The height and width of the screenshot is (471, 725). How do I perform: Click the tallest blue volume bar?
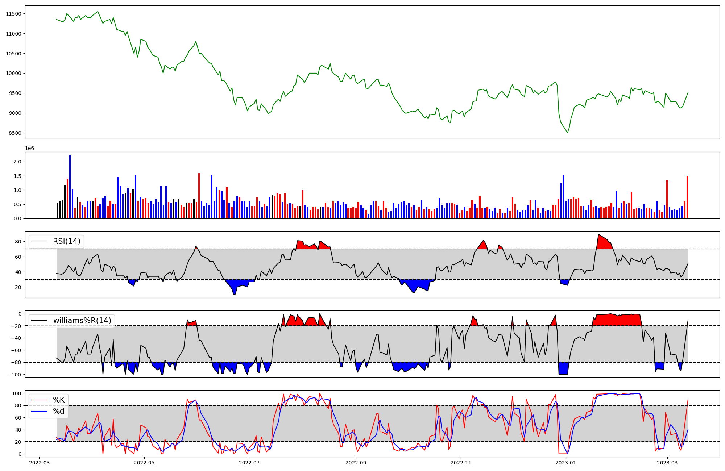tap(70, 187)
